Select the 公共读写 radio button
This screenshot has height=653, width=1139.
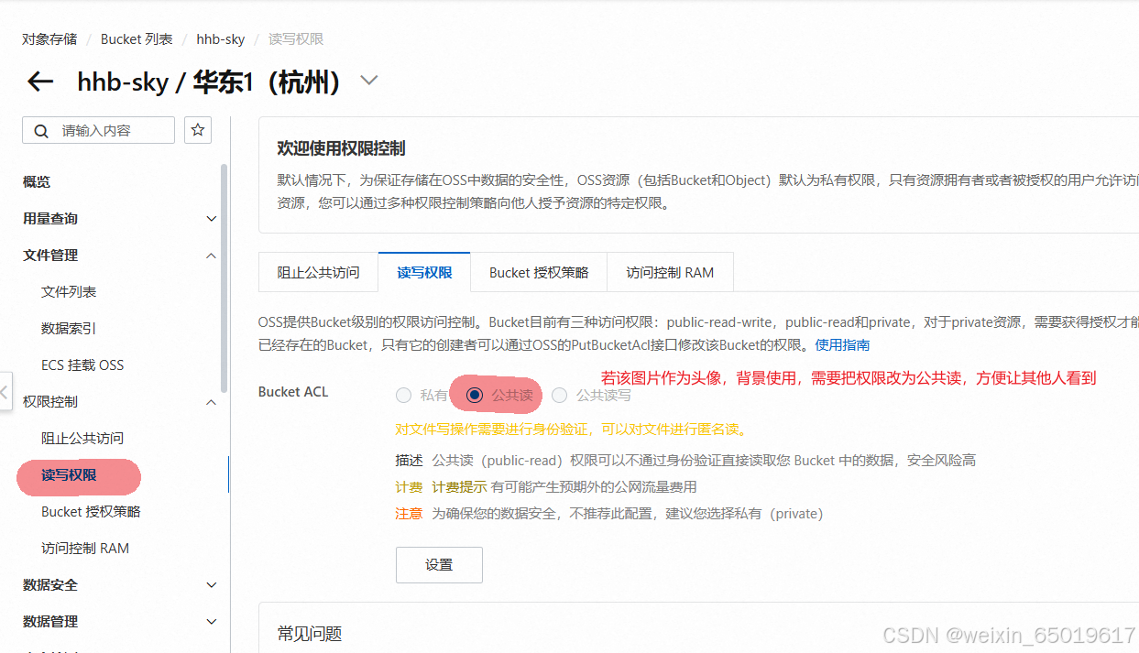(x=559, y=395)
